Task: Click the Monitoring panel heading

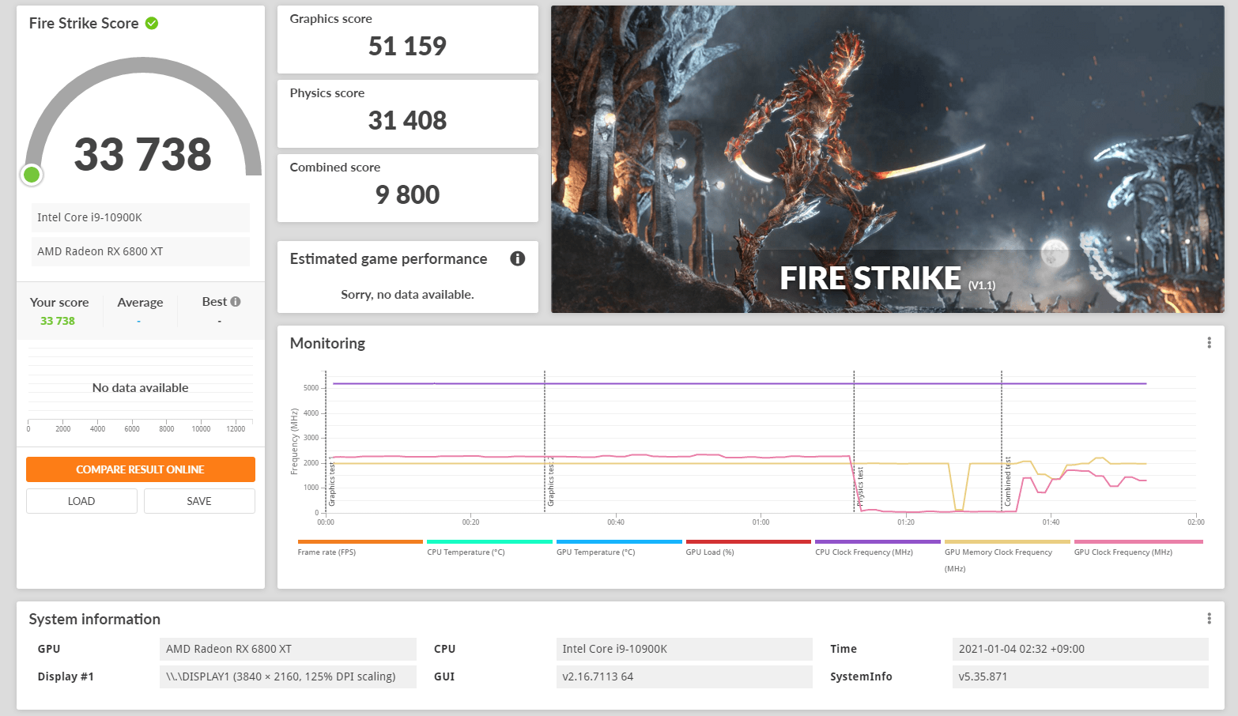Action: click(327, 343)
